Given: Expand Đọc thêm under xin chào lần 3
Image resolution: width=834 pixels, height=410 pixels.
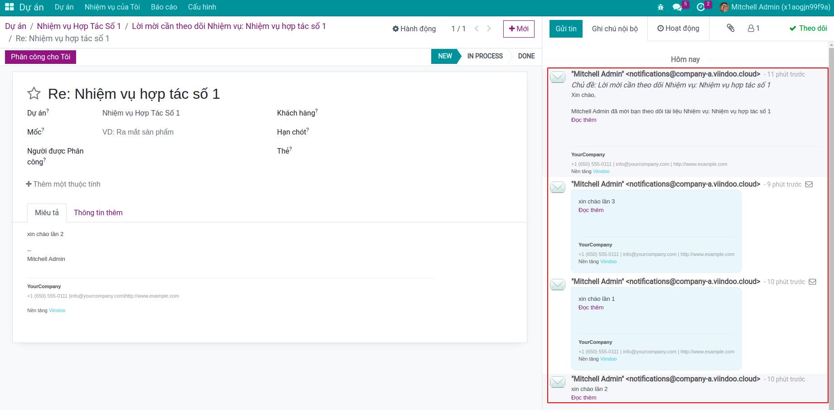Looking at the screenshot, I should click(x=591, y=210).
